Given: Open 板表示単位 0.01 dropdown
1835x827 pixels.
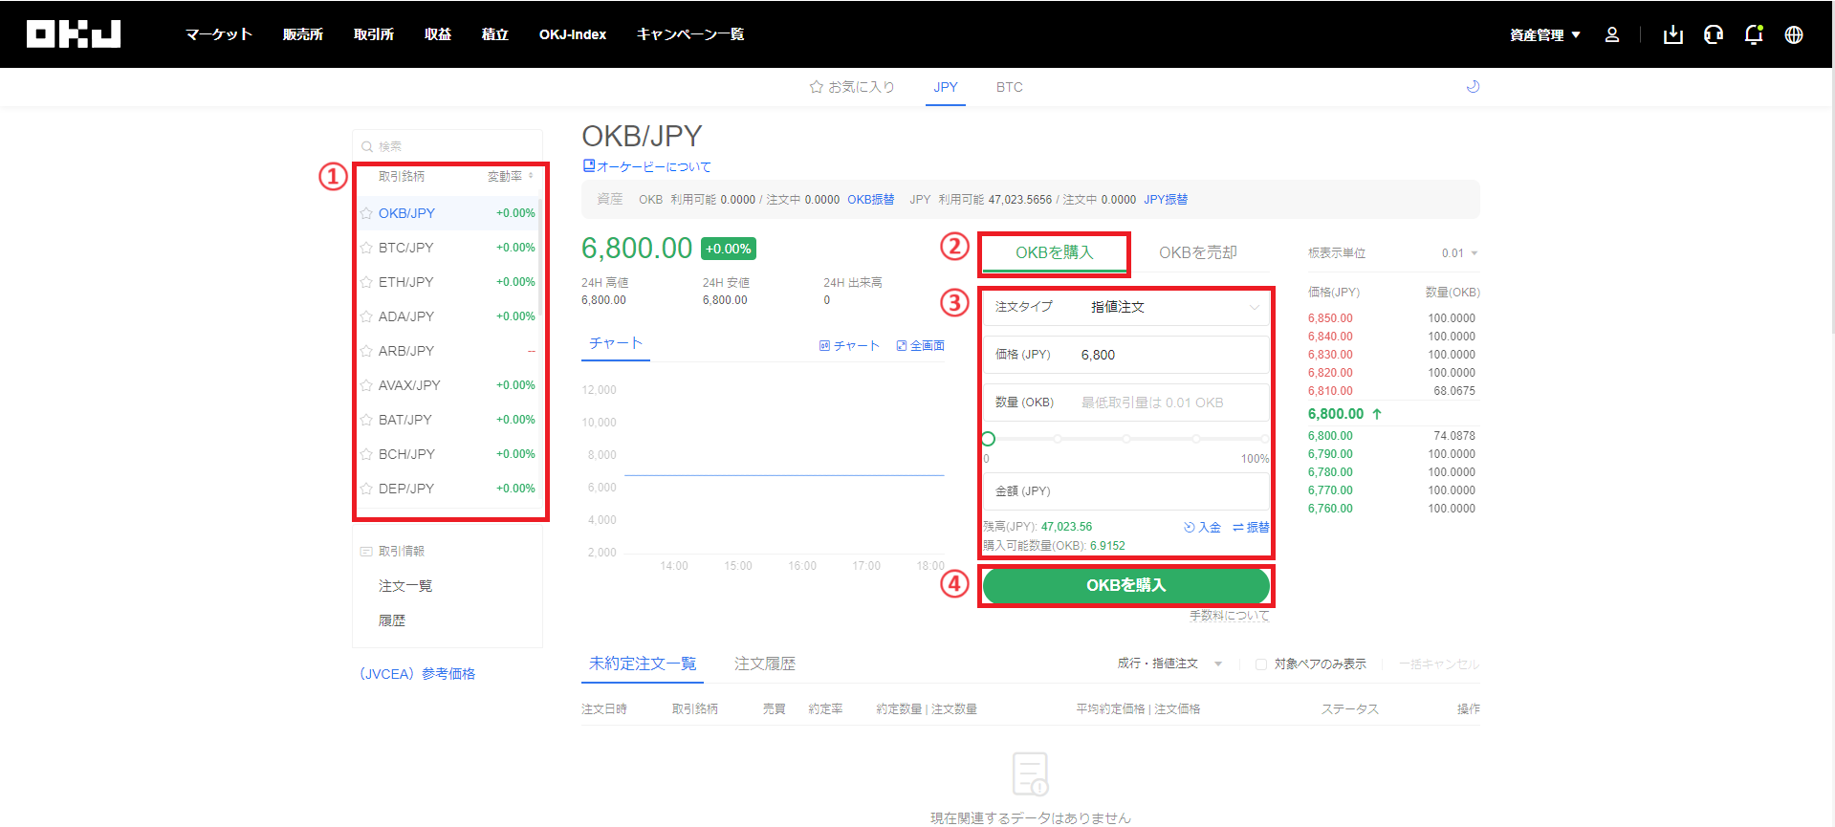Looking at the screenshot, I should click(x=1460, y=253).
